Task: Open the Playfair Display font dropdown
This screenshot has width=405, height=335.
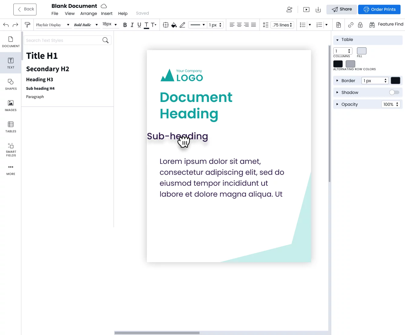Action: pos(52,25)
